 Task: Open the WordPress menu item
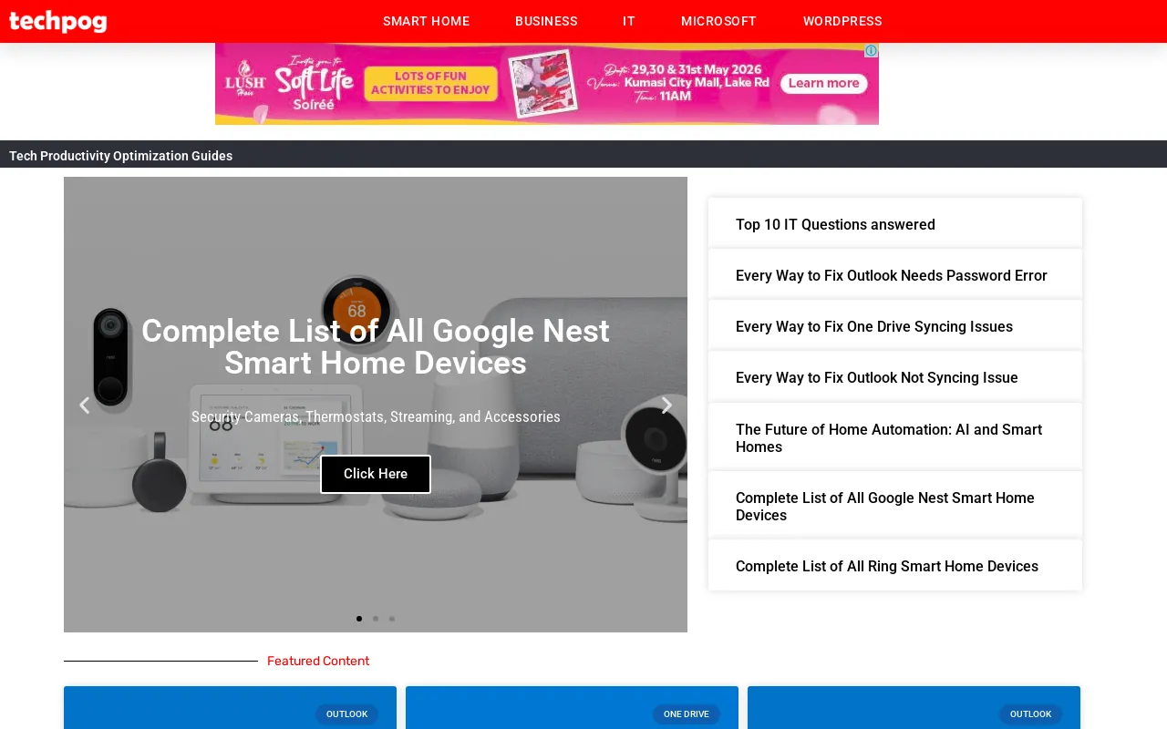click(x=842, y=21)
